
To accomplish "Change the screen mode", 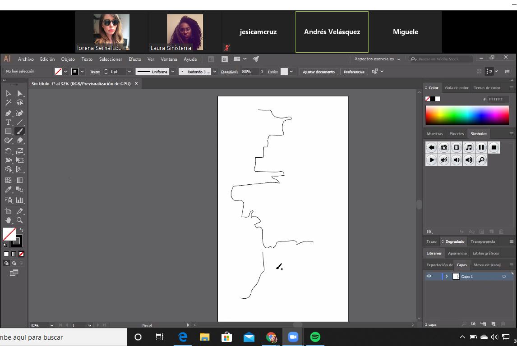I will click(x=14, y=273).
